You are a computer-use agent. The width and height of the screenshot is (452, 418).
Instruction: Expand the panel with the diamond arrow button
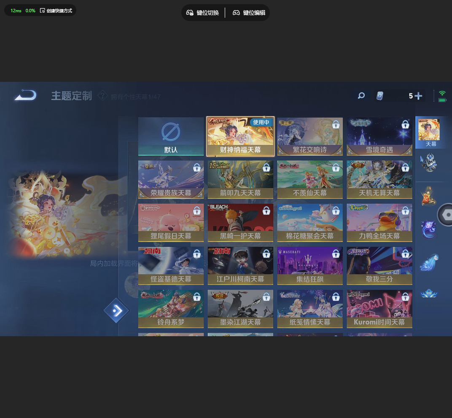pos(116,311)
